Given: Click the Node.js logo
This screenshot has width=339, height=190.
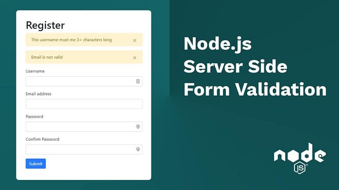Looking at the screenshot, I should coord(300,158).
